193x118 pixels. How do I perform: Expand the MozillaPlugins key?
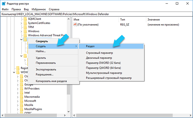18,109
